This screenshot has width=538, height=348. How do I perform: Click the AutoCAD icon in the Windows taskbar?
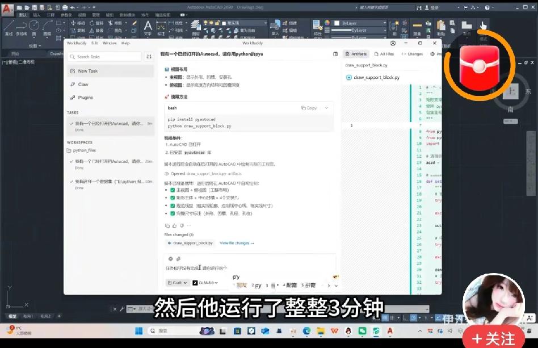pos(390,331)
